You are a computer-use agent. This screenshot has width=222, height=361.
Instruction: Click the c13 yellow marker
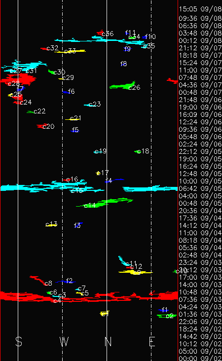[x=51, y=225]
